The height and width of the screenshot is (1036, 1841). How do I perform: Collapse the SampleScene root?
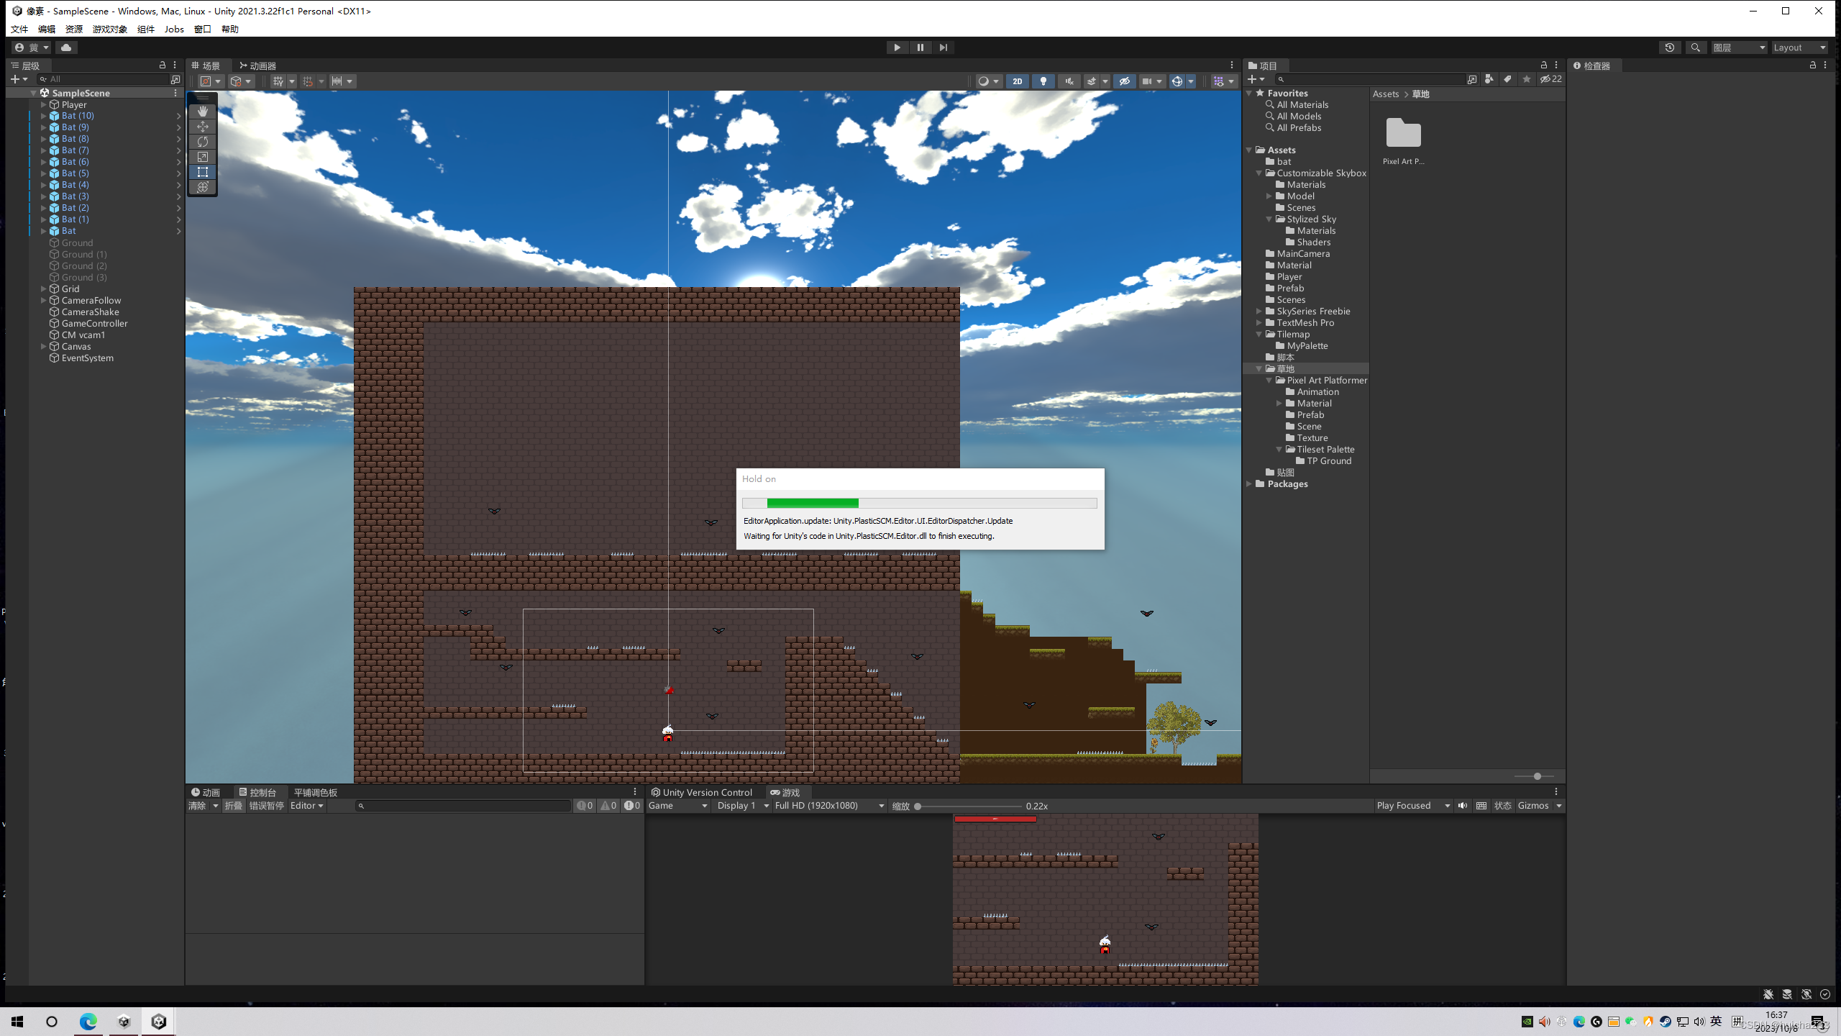click(x=33, y=93)
